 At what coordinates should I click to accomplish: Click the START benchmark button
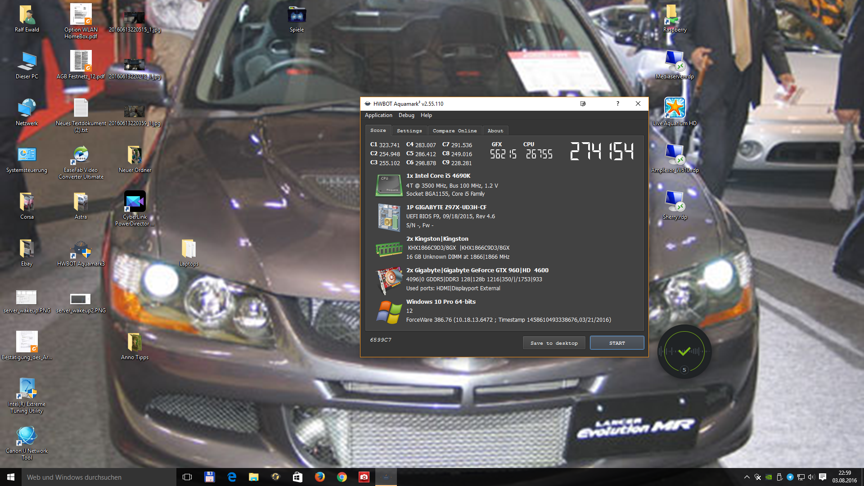coord(617,343)
